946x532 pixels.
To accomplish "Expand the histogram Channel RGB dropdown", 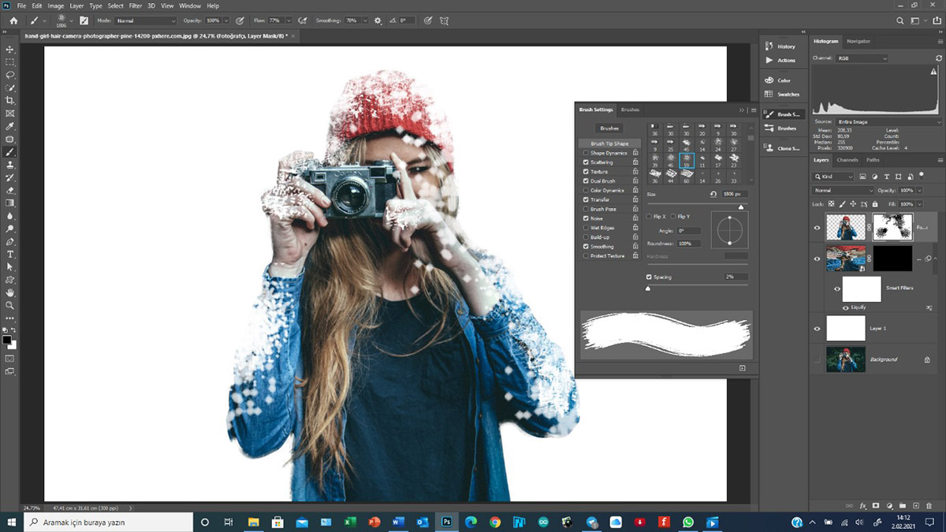I will tap(862, 58).
